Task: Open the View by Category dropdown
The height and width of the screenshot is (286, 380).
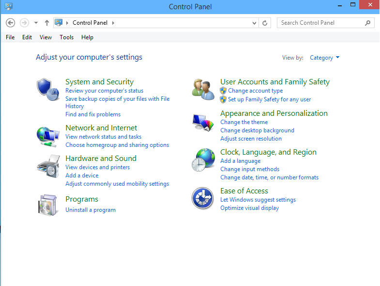Action: click(x=324, y=58)
